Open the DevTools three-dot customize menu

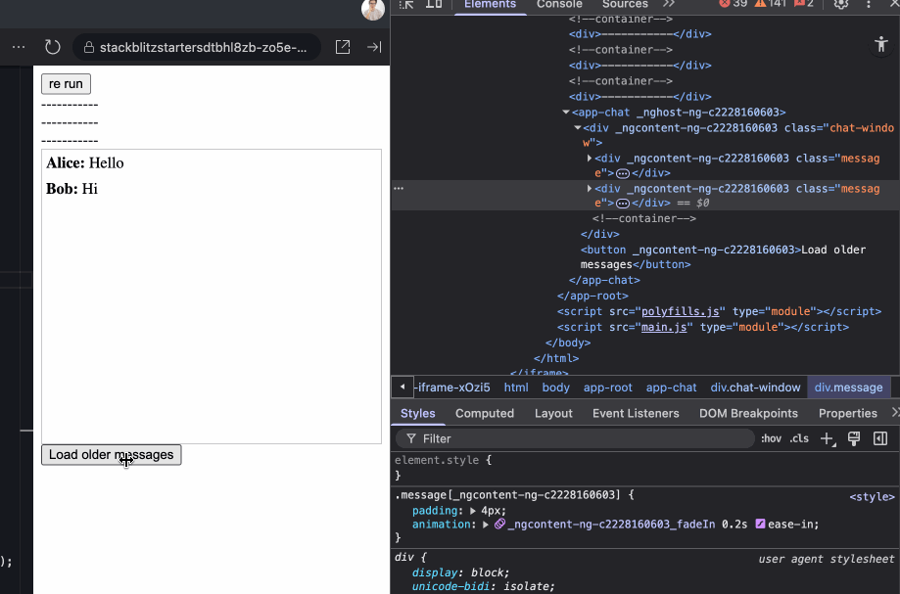click(869, 4)
